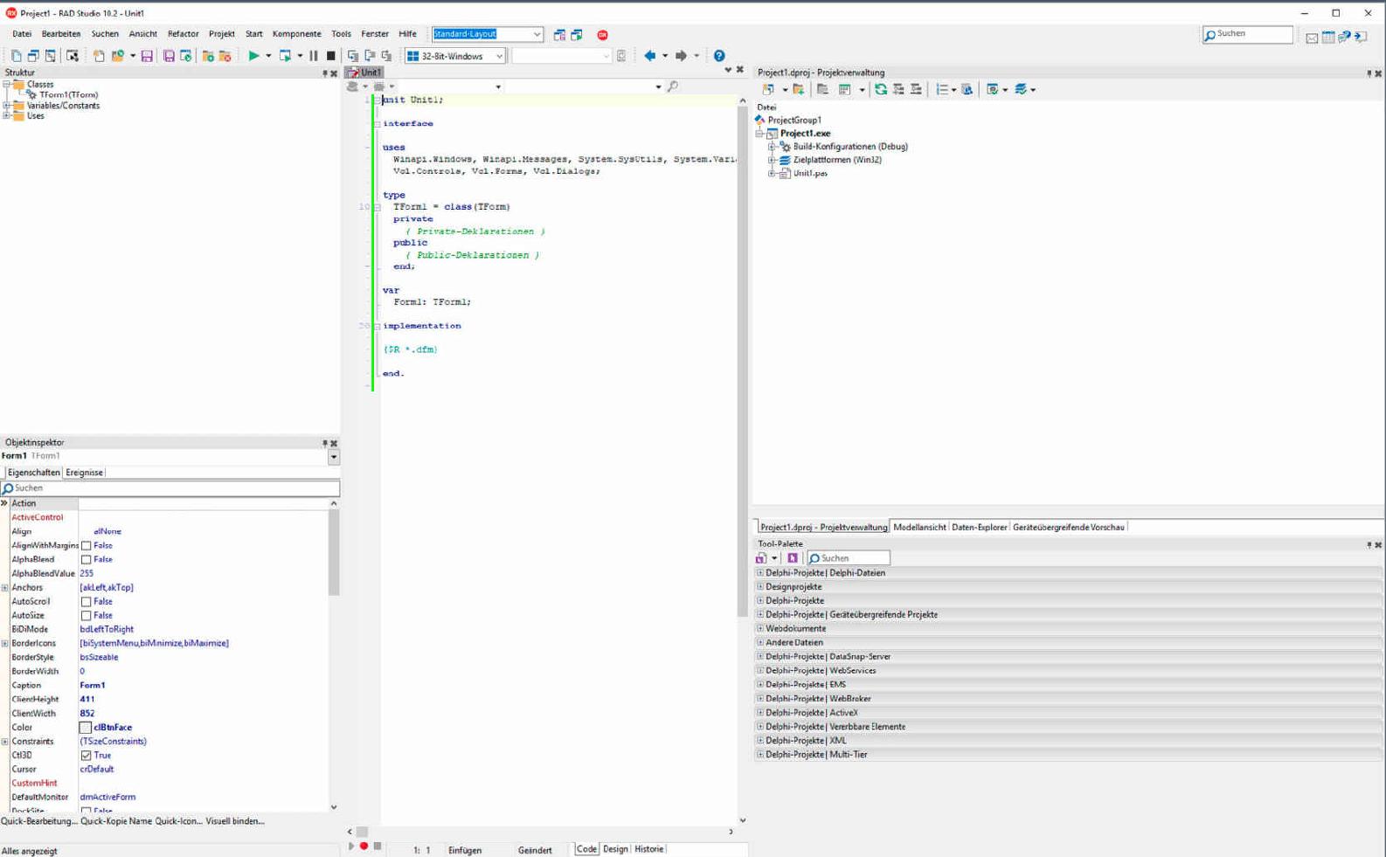Select TForm1(TForm) in Struktur tree
Viewport: 1386px width, 857px height.
point(68,95)
